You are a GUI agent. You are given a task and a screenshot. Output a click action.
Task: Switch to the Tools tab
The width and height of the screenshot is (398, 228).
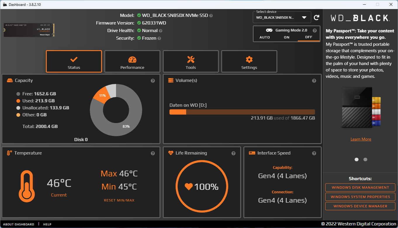point(191,61)
